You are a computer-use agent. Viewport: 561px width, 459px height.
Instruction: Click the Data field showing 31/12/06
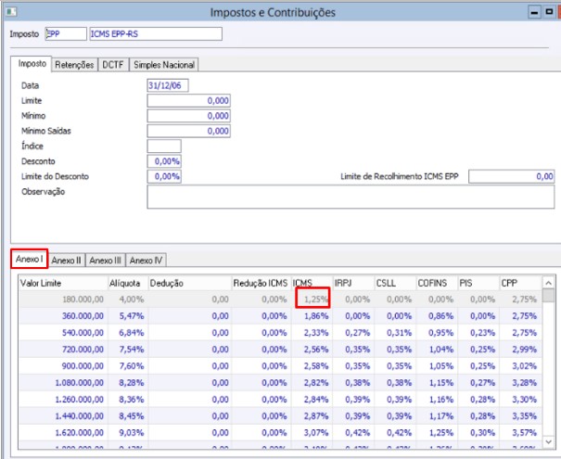click(168, 85)
